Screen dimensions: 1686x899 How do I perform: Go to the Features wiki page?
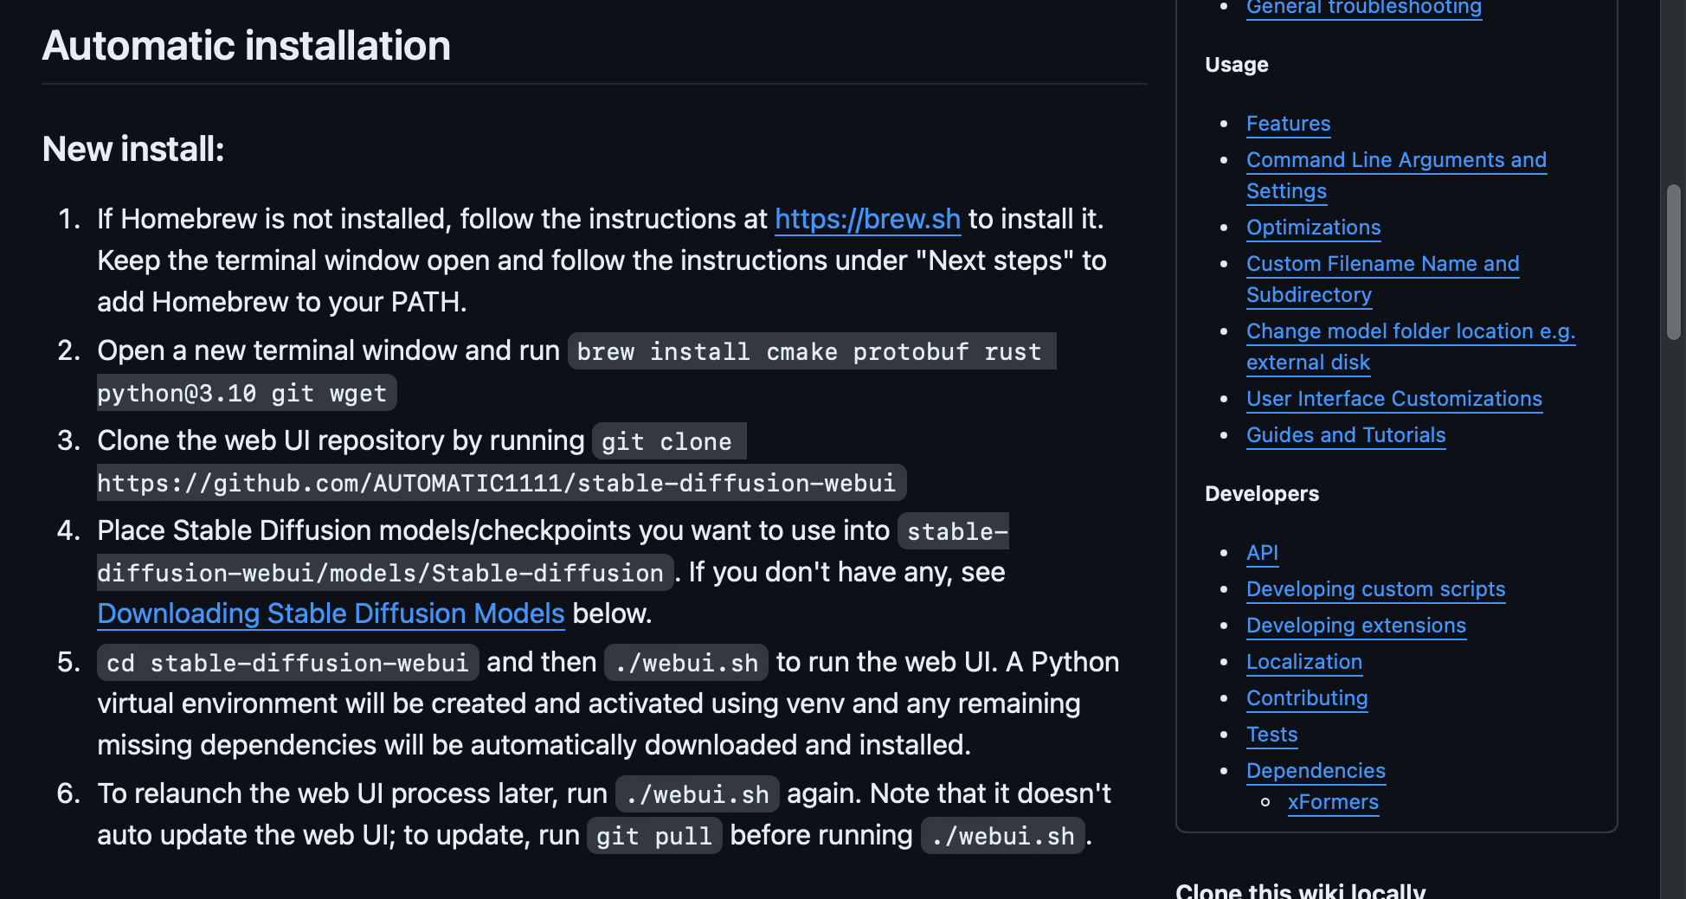point(1288,124)
